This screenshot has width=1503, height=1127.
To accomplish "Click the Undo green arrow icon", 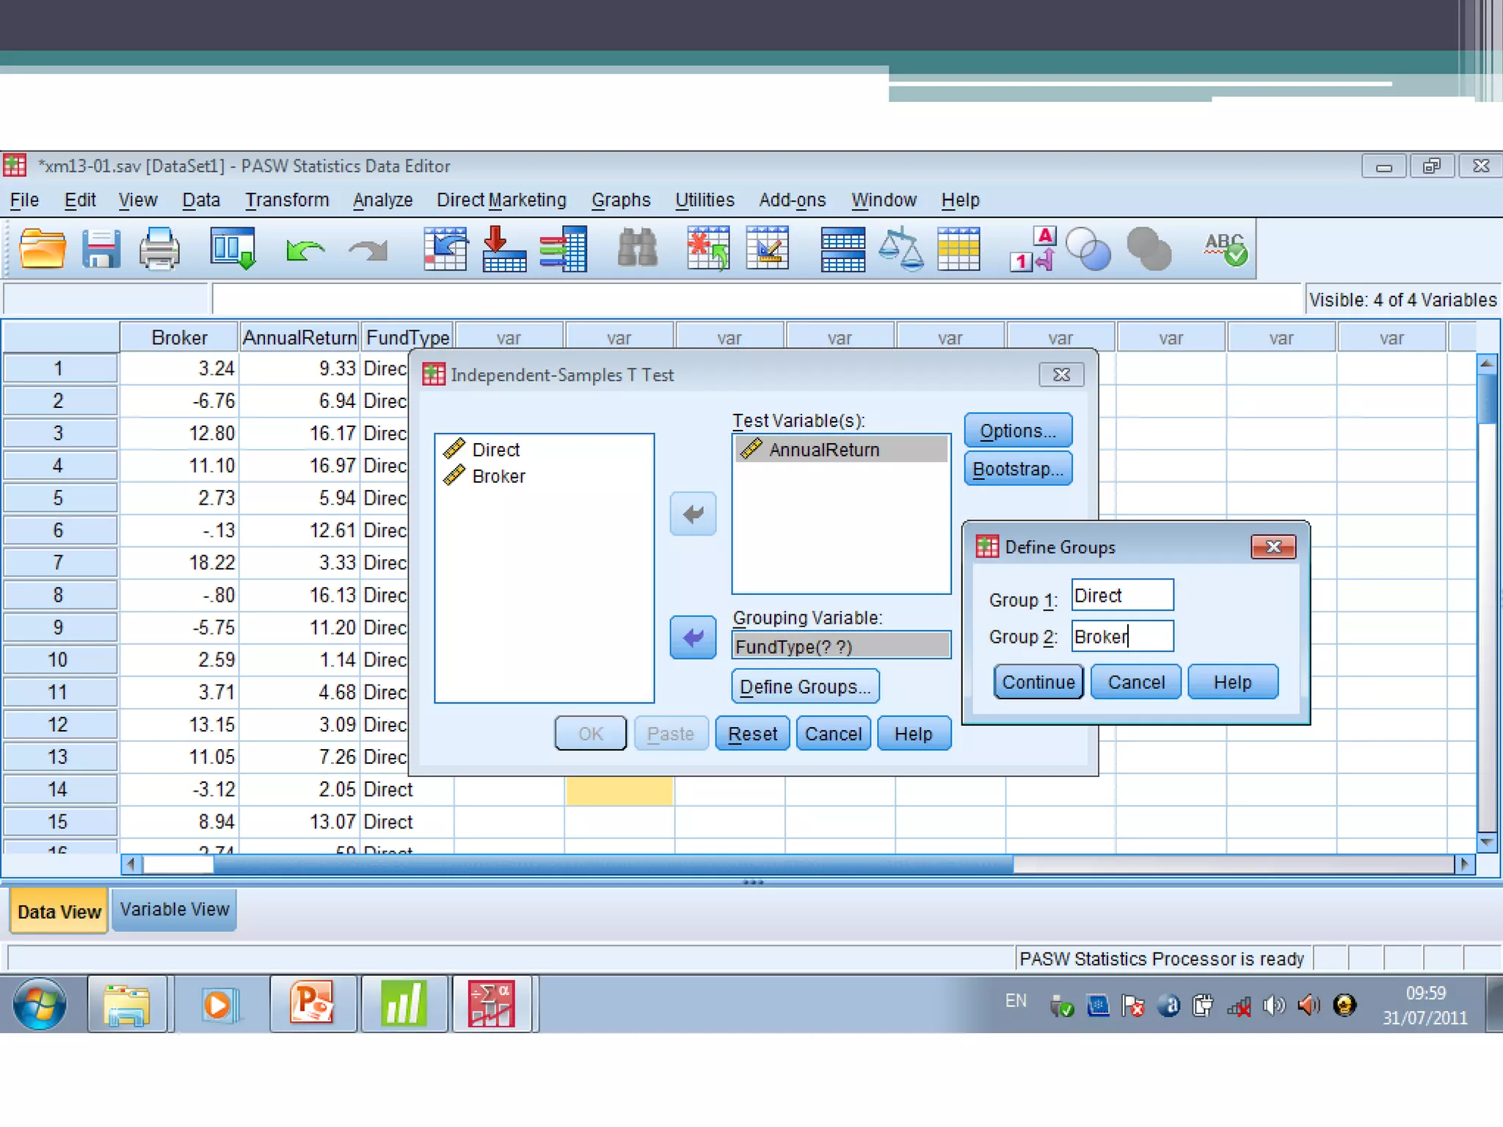I will click(x=305, y=250).
